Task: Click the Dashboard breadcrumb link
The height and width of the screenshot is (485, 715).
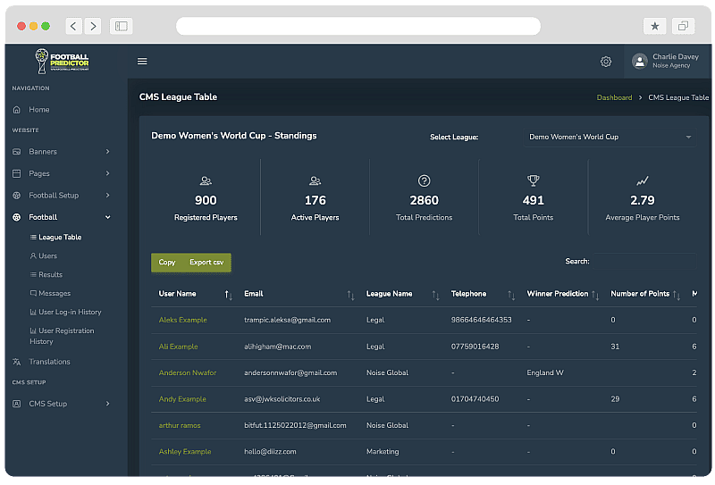Action: coord(614,97)
